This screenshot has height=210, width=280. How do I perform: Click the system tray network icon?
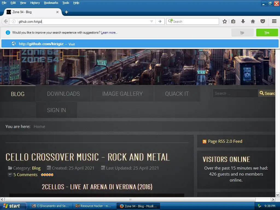[259, 206]
